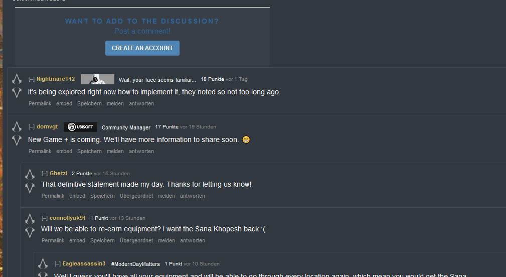506x277 pixels.
Task: Downvote domvgt's comment
Action: tap(17, 141)
